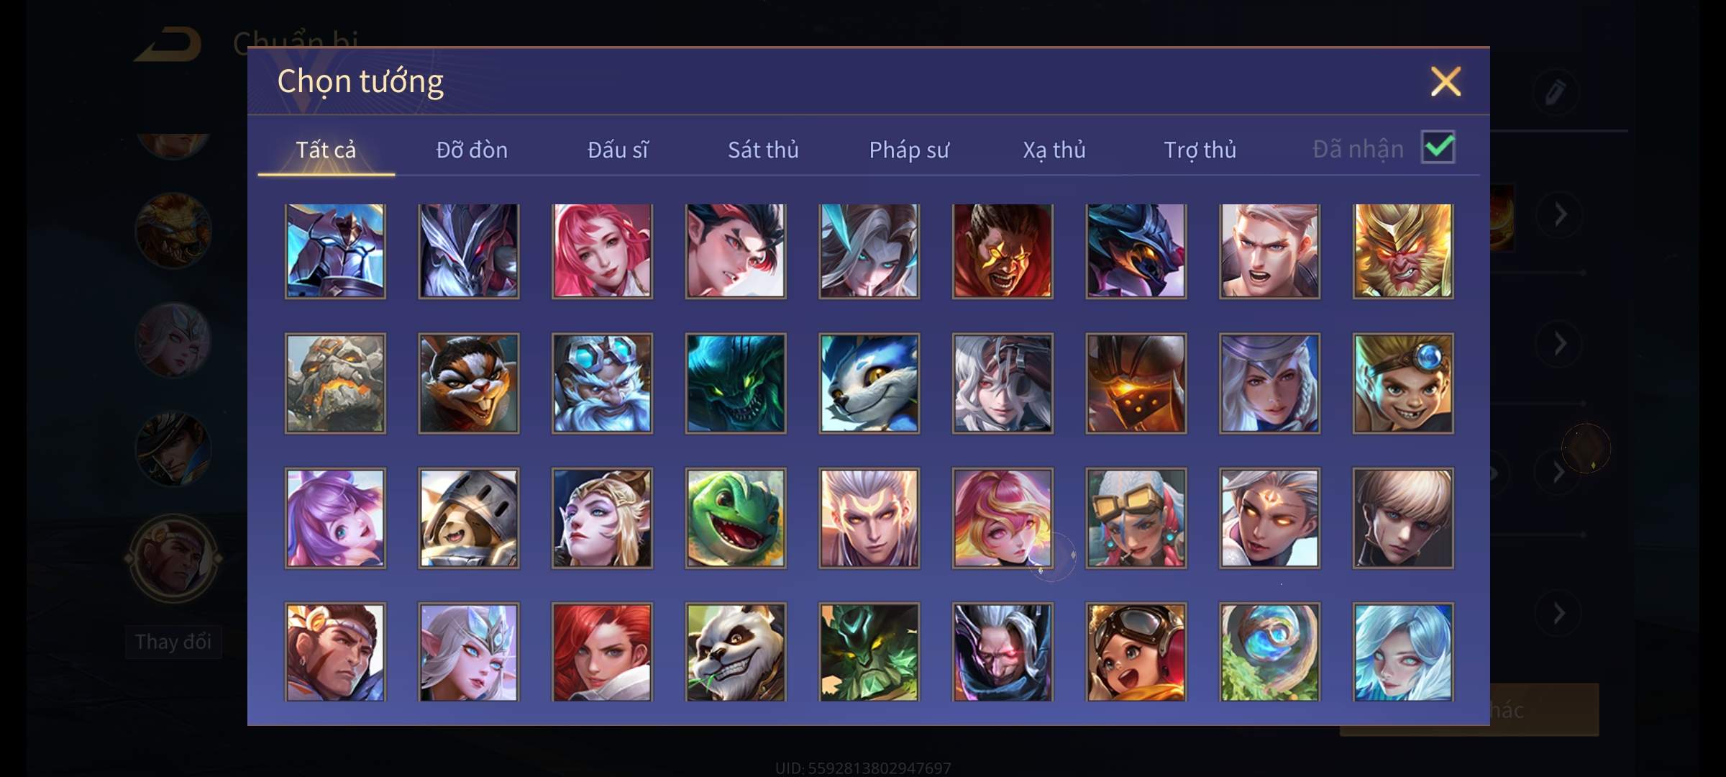Switch to the Đỡ đòn tab

(x=472, y=150)
